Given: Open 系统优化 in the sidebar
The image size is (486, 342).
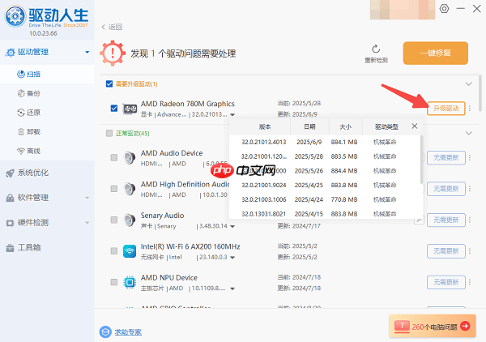Looking at the screenshot, I should [47, 173].
